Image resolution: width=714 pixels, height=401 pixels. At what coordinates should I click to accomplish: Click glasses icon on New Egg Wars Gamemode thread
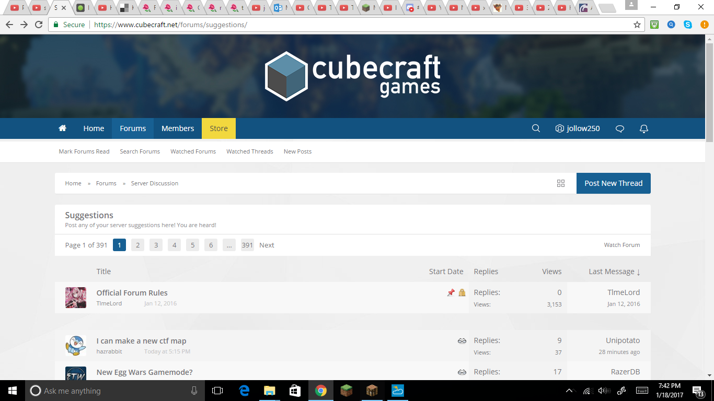coord(462,372)
